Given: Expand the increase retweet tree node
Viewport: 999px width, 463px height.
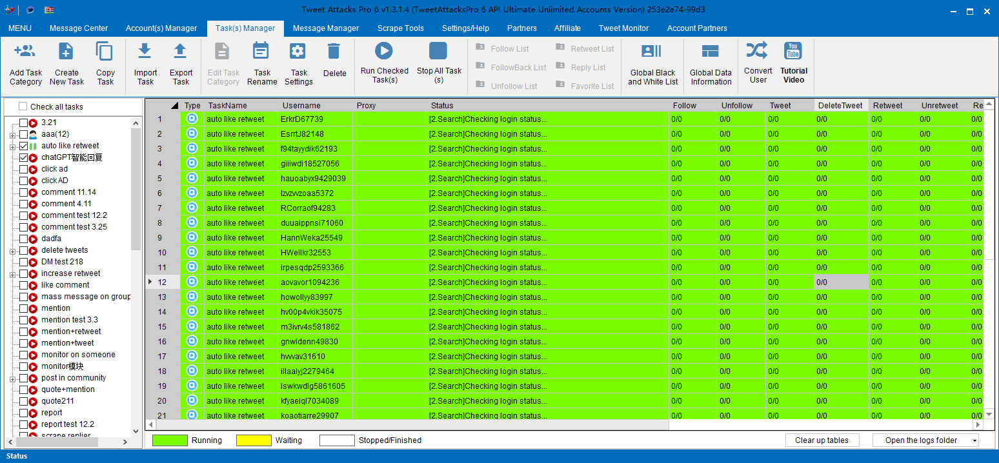Looking at the screenshot, I should click(x=12, y=274).
